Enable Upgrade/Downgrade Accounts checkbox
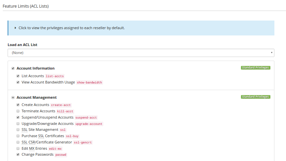 18,124
